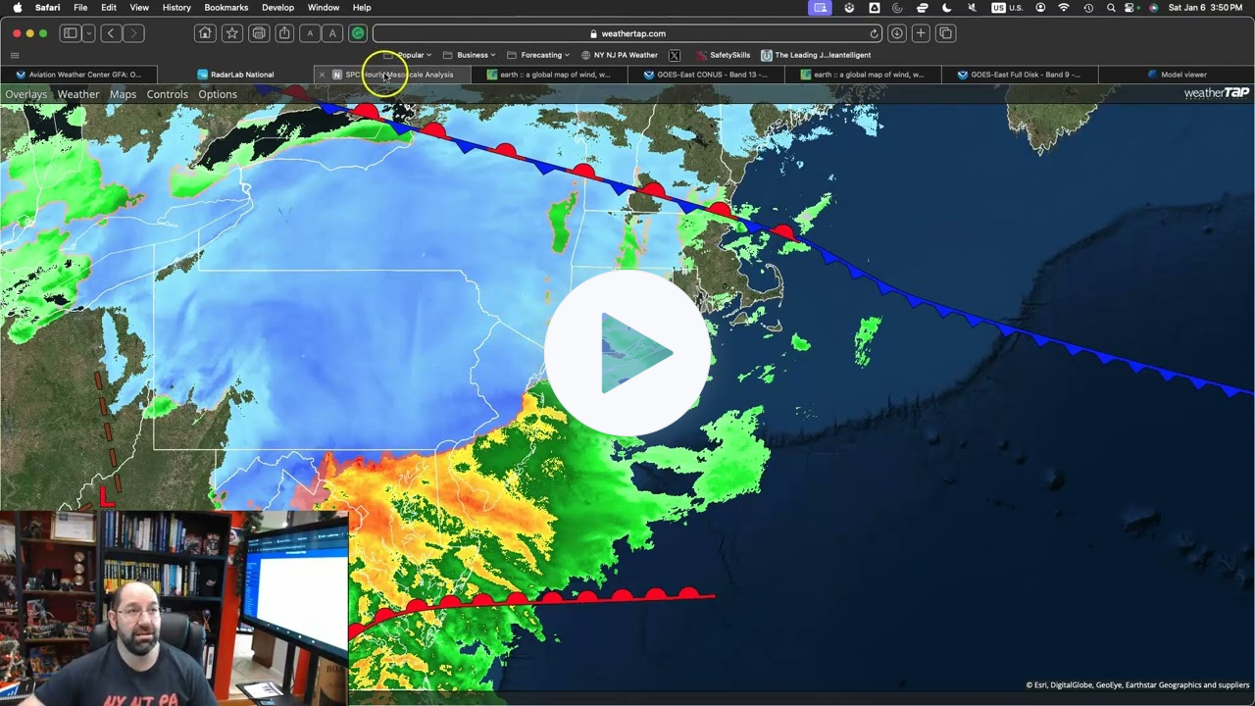Click the bookmark star icon
1255x706 pixels.
point(232,33)
